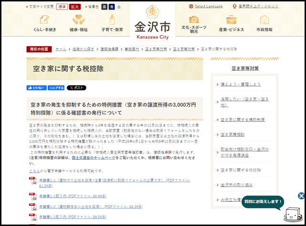Open 空き家等対策 sidebar heading

[245, 68]
